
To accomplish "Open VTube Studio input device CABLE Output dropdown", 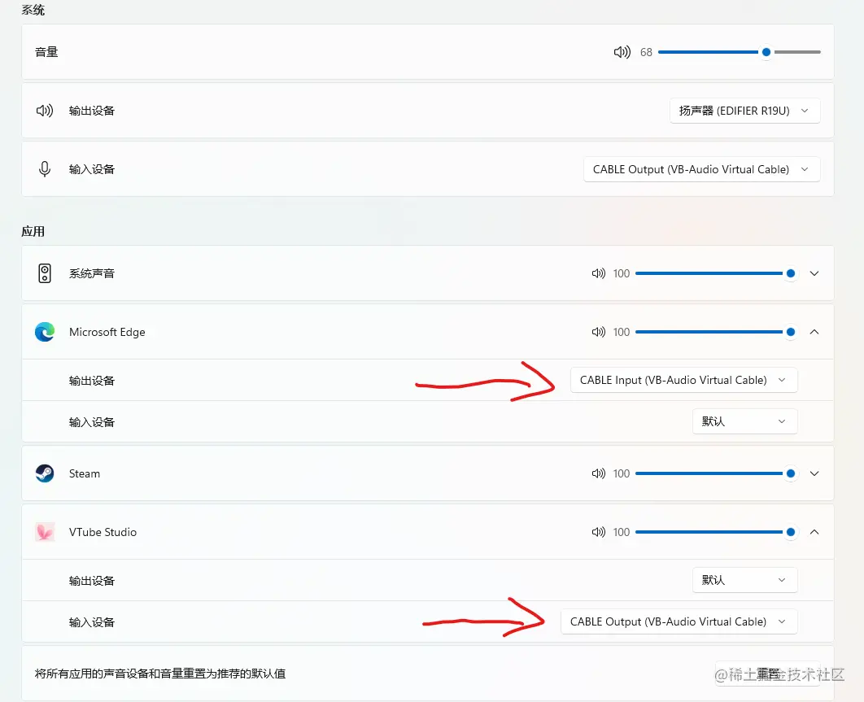I will 679,621.
